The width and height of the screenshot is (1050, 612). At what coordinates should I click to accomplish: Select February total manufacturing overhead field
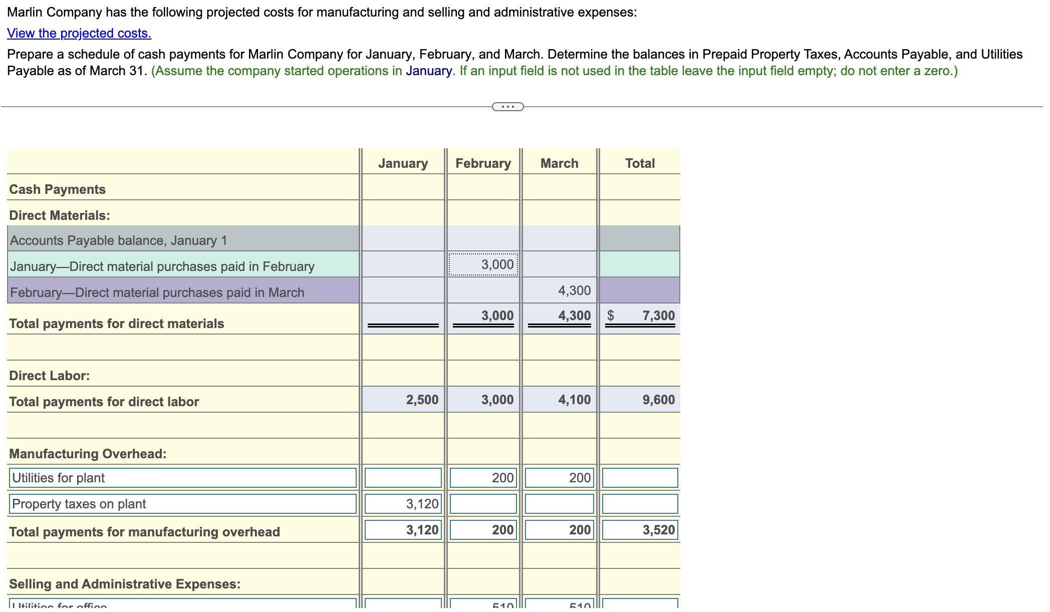[483, 530]
